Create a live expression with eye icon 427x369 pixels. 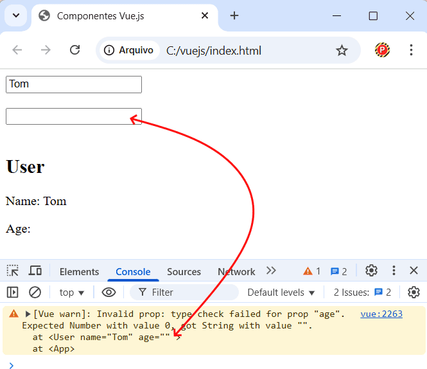[109, 292]
